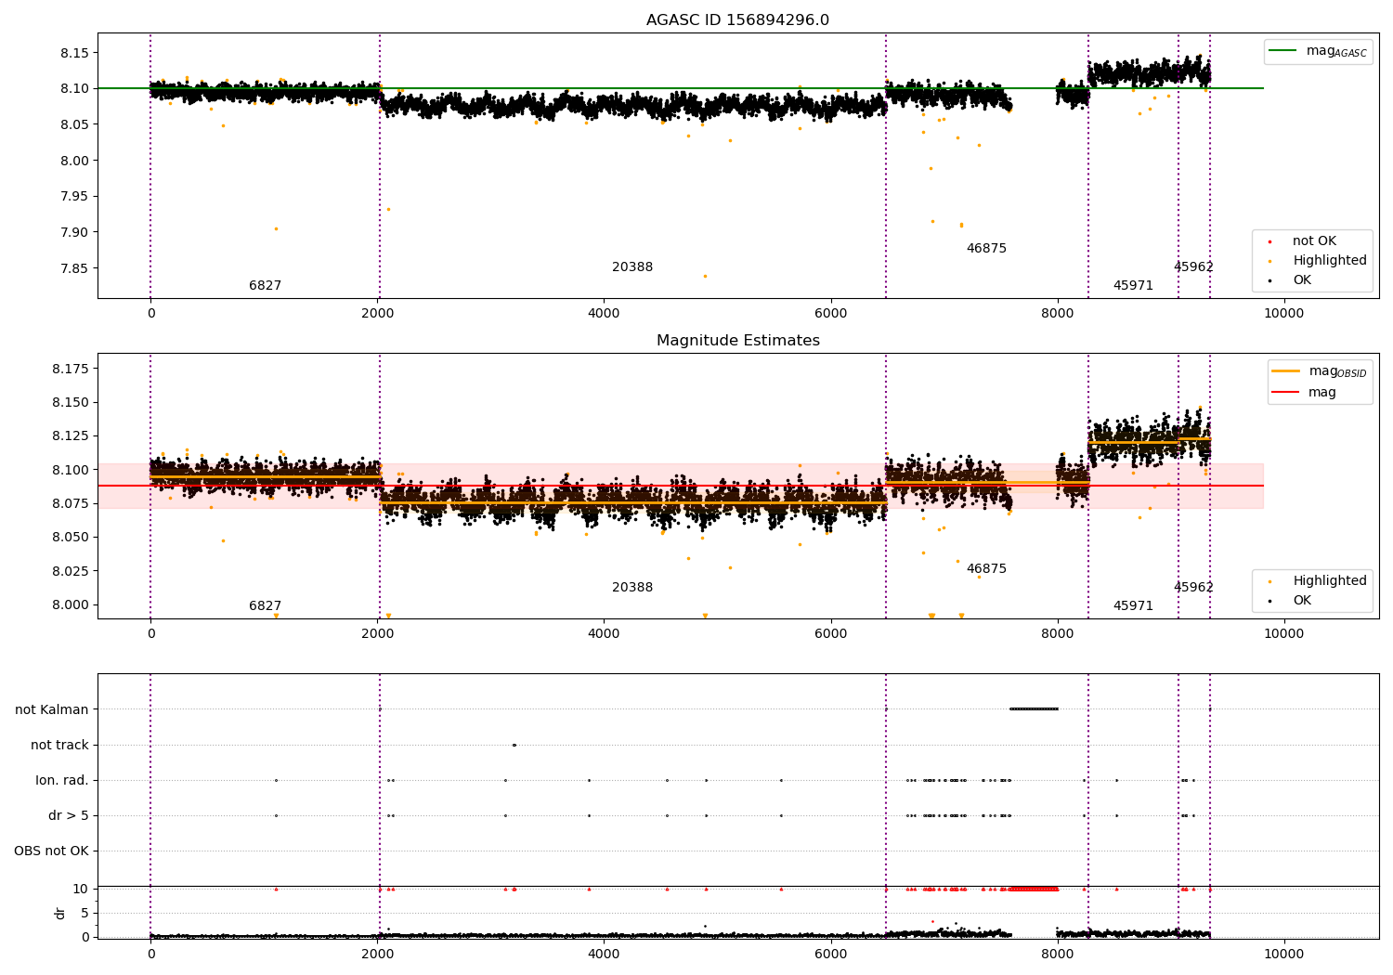Click the 8.175 y-axis tick label
Image resolution: width=1393 pixels, height=975 pixels.
[72, 369]
